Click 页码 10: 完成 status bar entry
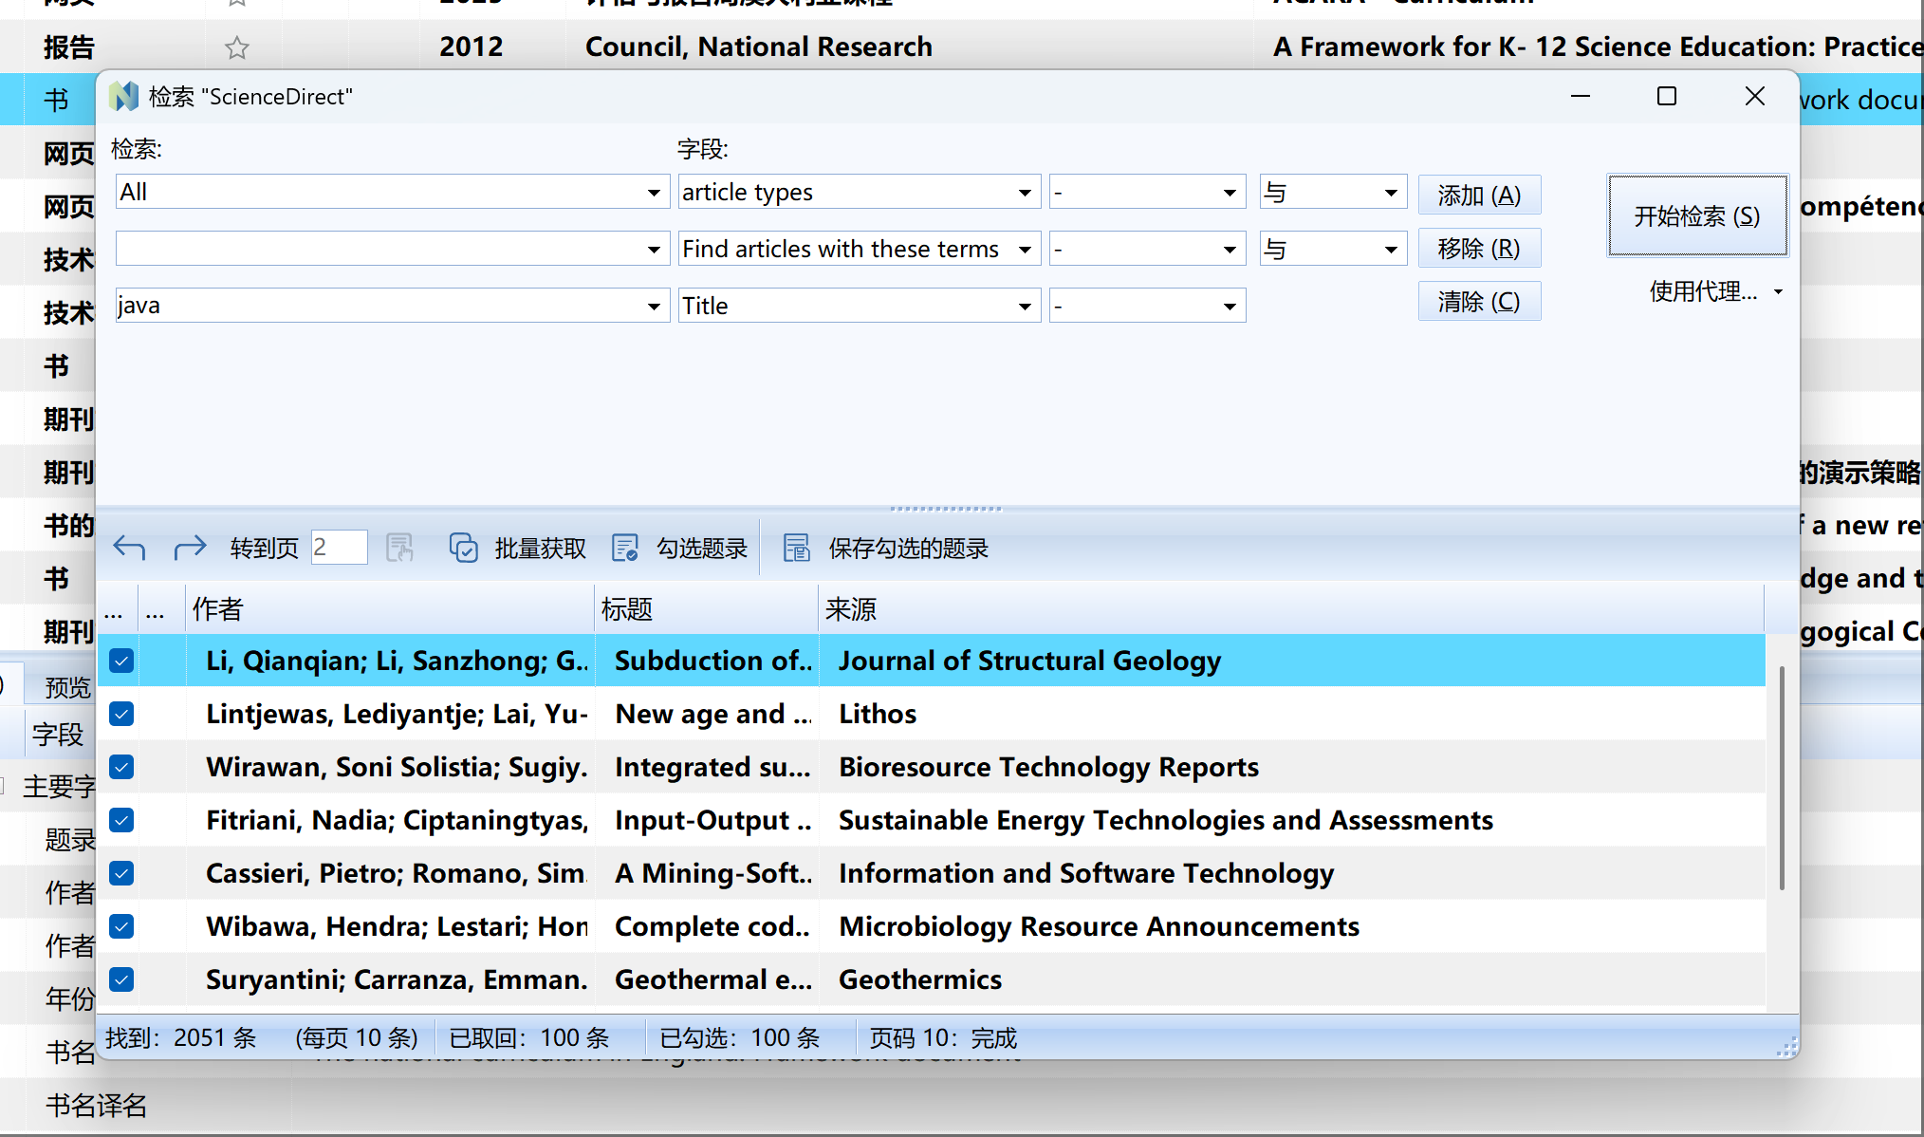The width and height of the screenshot is (1924, 1137). (943, 1037)
